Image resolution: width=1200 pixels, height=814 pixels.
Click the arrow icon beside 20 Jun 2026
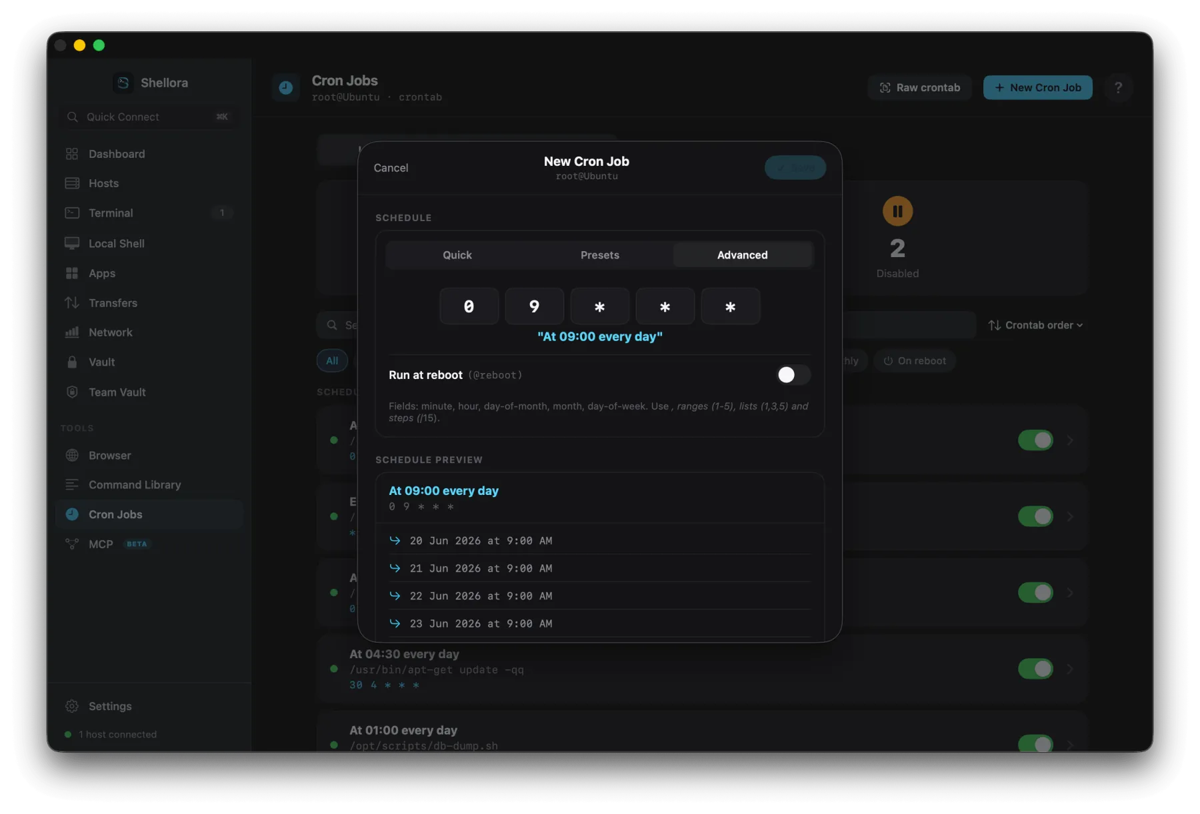click(395, 540)
